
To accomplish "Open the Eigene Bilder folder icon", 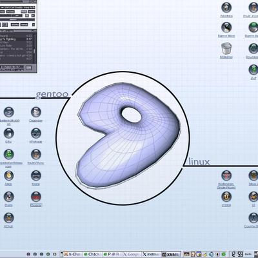I will pyautogui.click(x=226, y=28).
